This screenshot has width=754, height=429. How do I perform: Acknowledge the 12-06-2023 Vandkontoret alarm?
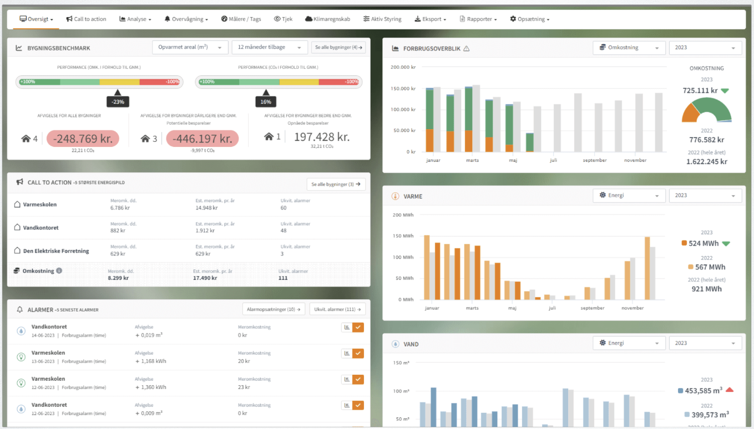[x=358, y=406]
